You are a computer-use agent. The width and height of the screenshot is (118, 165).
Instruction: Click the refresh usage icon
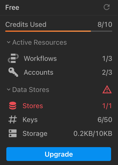coord(107,7)
